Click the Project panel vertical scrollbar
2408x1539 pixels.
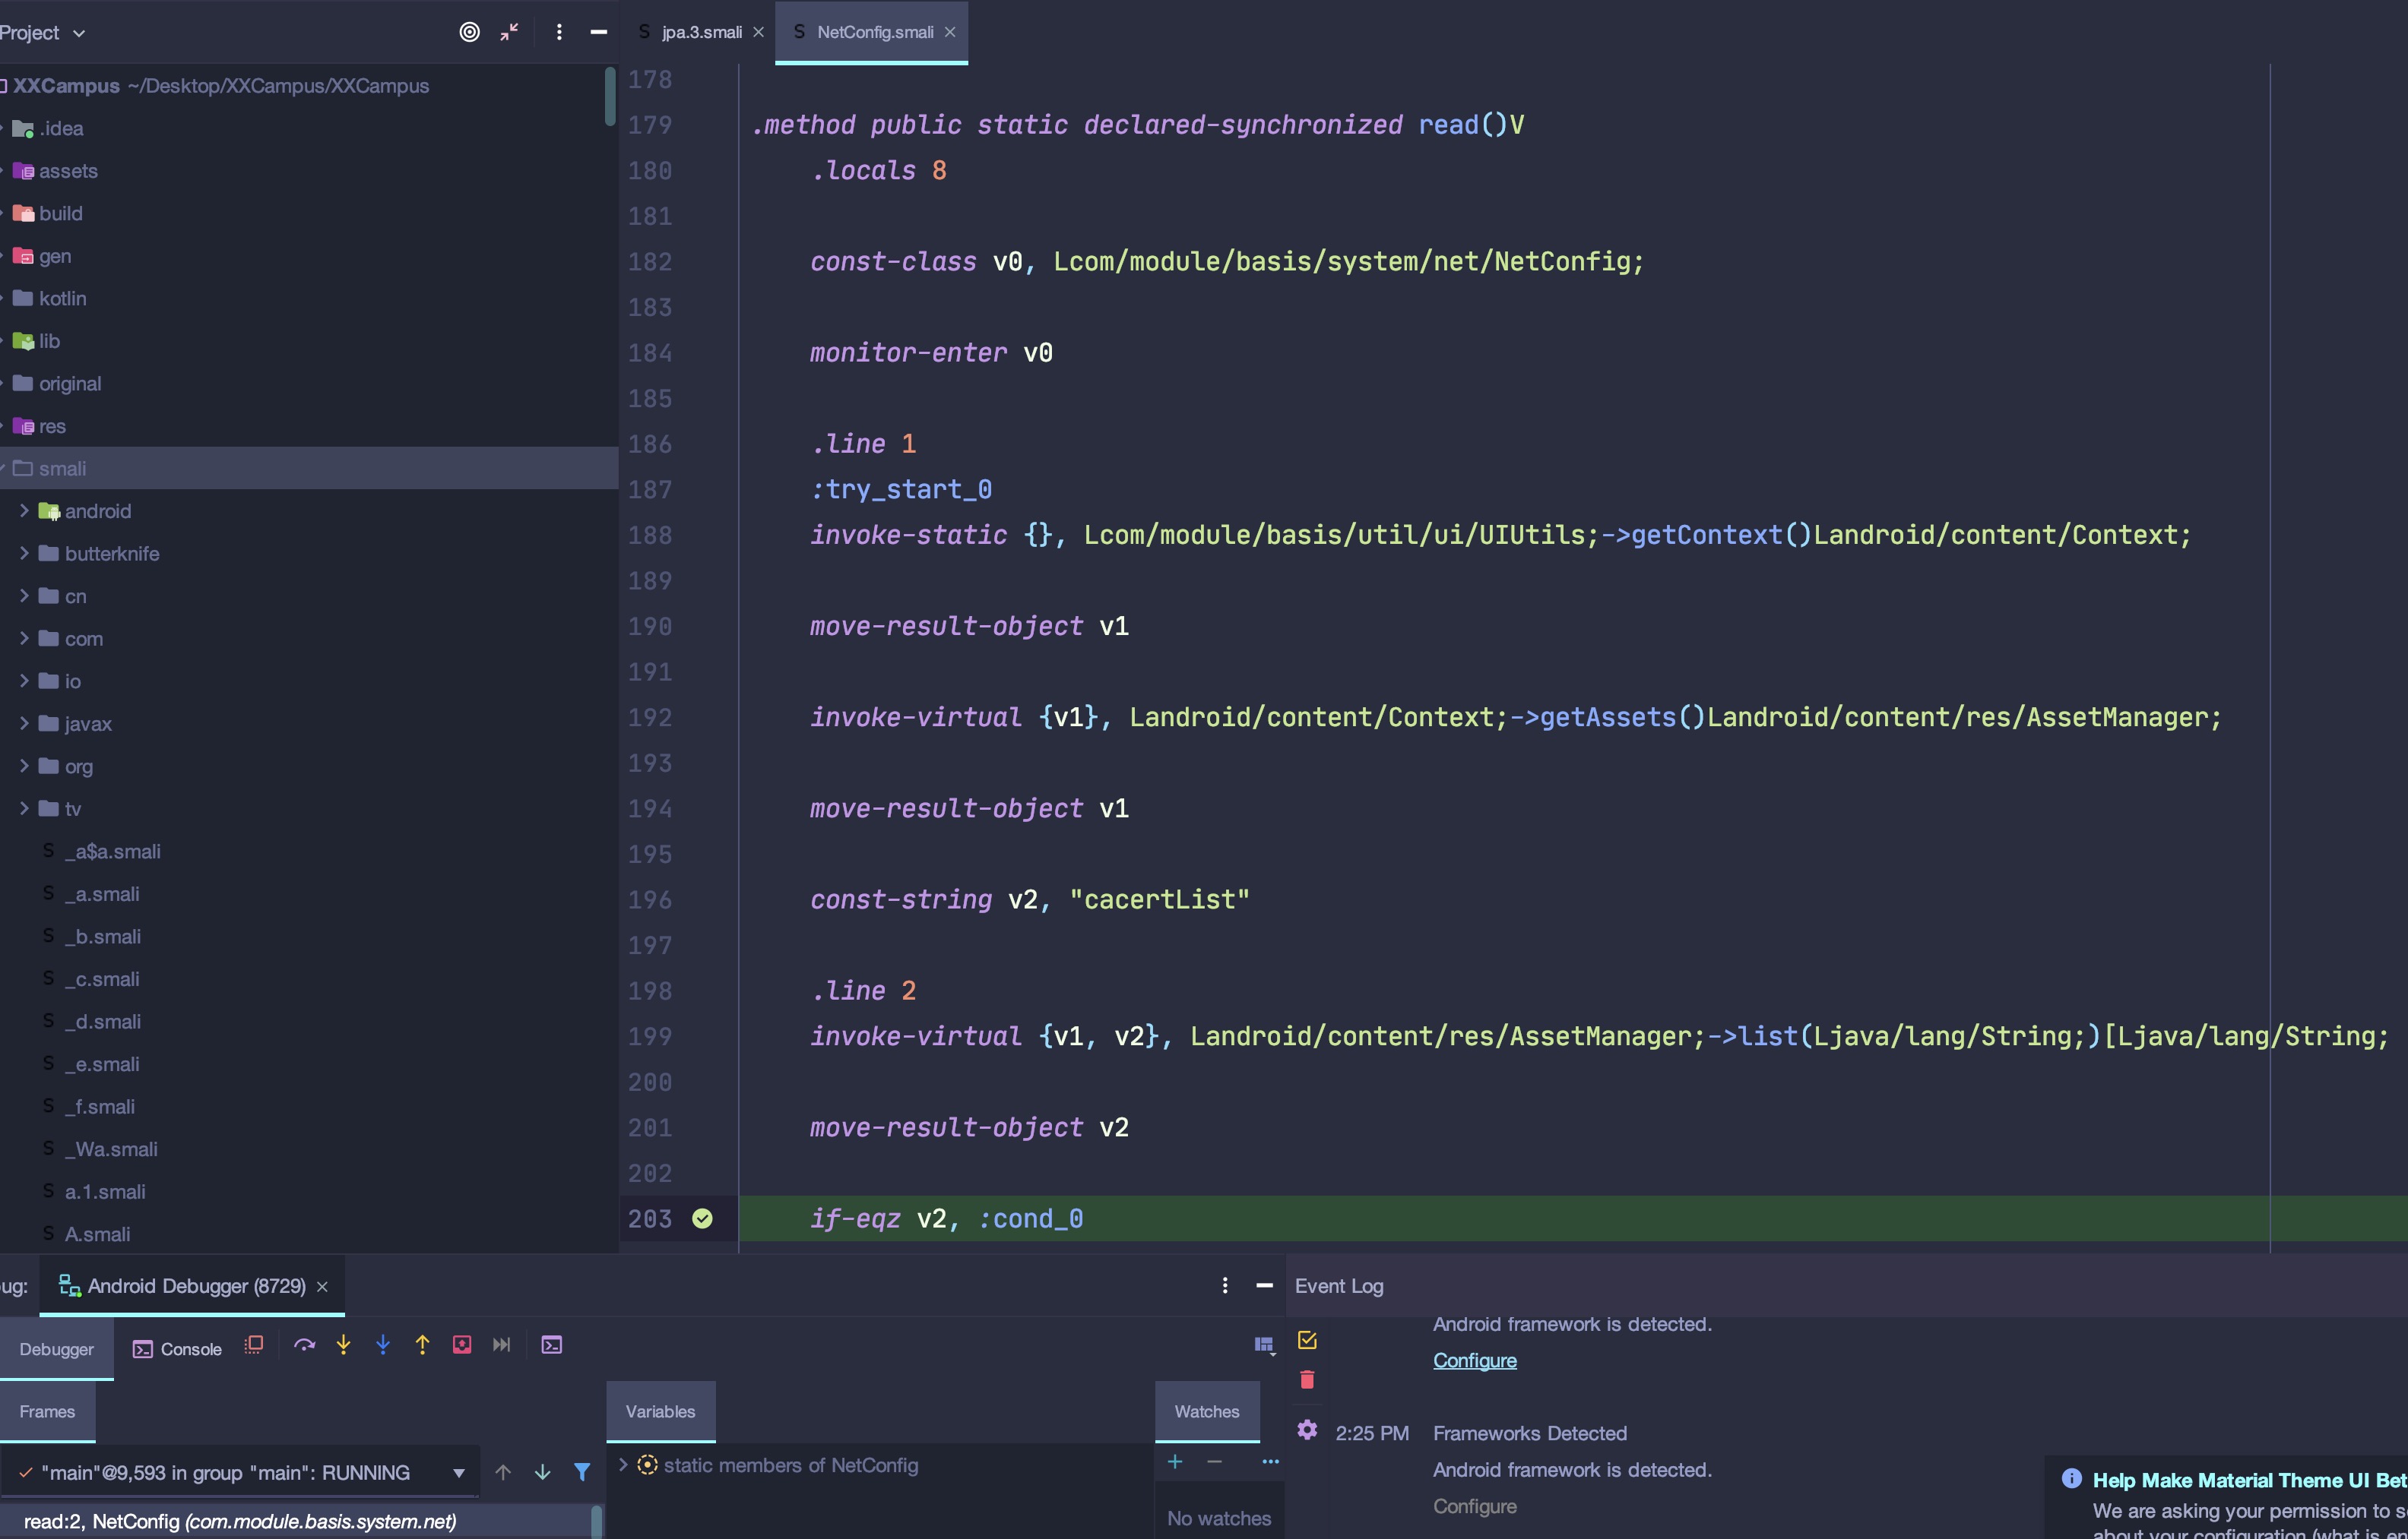610,96
